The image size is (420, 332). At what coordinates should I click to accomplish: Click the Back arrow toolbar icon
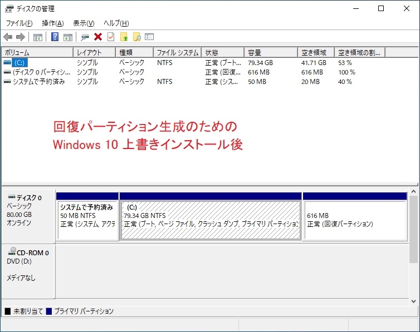coord(8,37)
